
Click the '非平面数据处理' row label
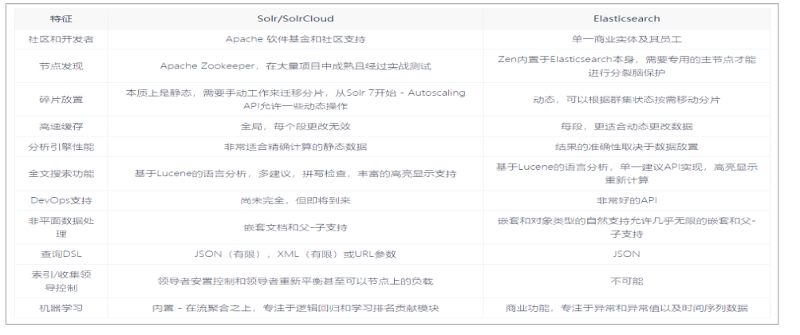[61, 227]
